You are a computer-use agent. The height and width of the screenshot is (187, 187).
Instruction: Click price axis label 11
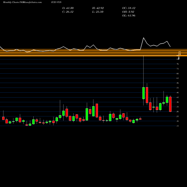[x=178, y=126]
